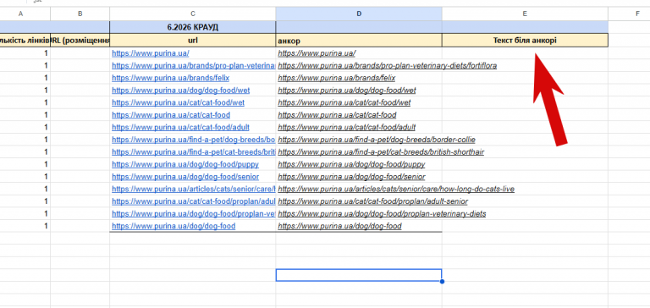Select anchor cell cat/cat-food/wet
The height and width of the screenshot is (308, 650).
pyautogui.click(x=359, y=102)
